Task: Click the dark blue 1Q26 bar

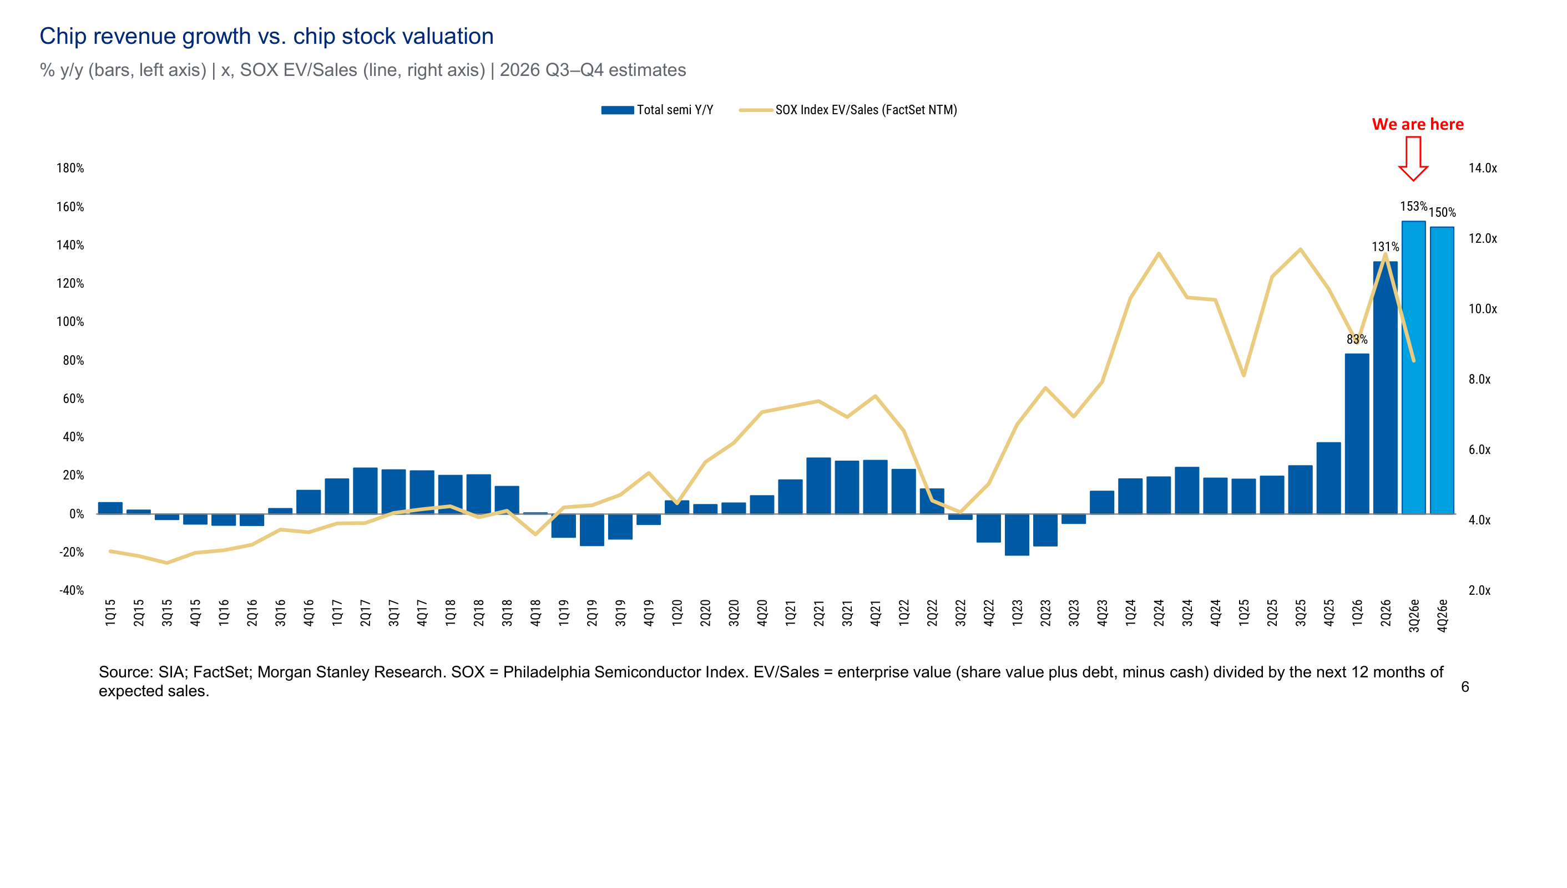Action: click(1357, 434)
